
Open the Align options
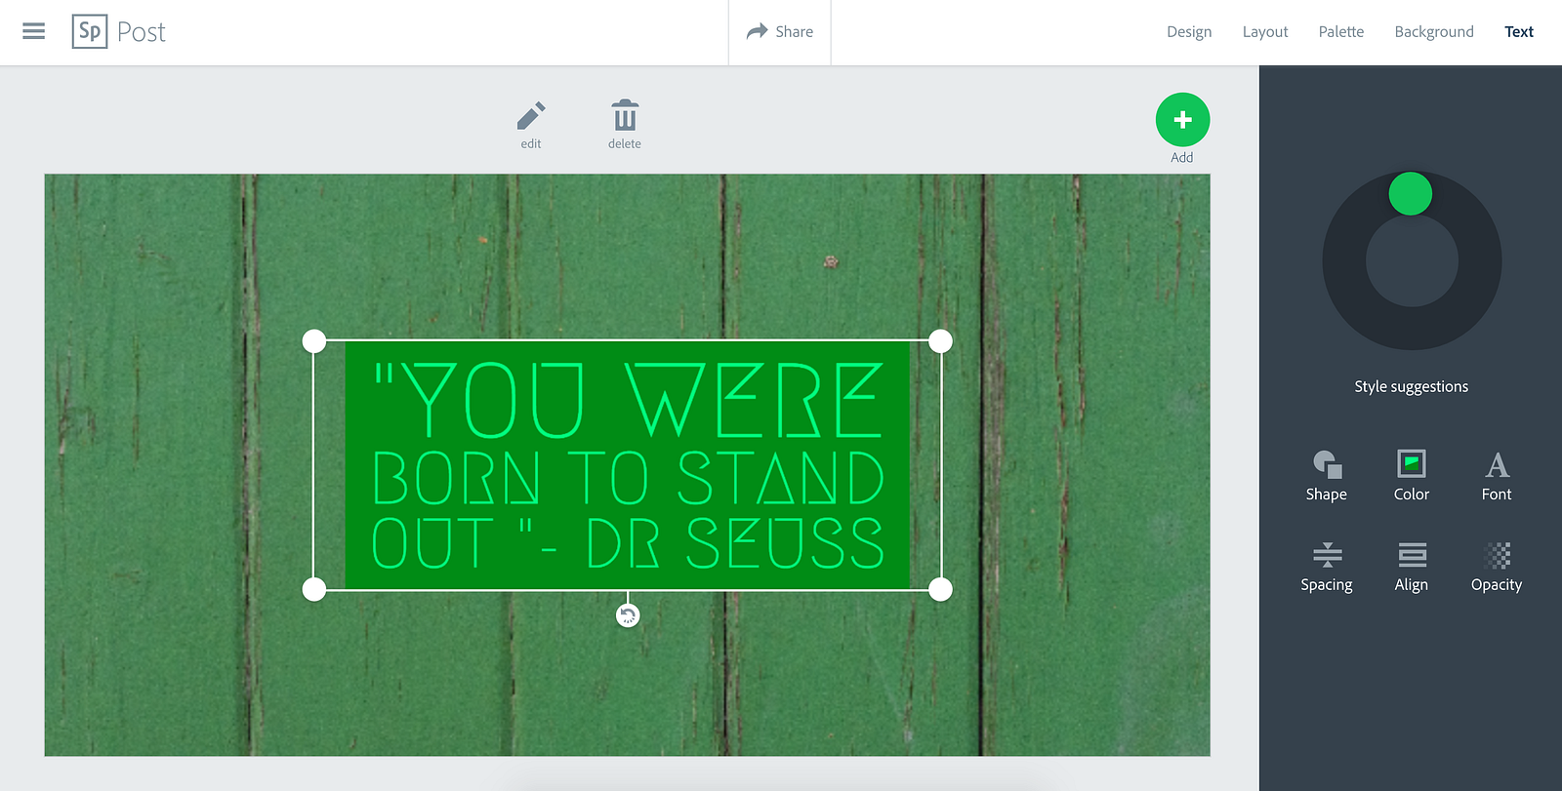coord(1412,567)
